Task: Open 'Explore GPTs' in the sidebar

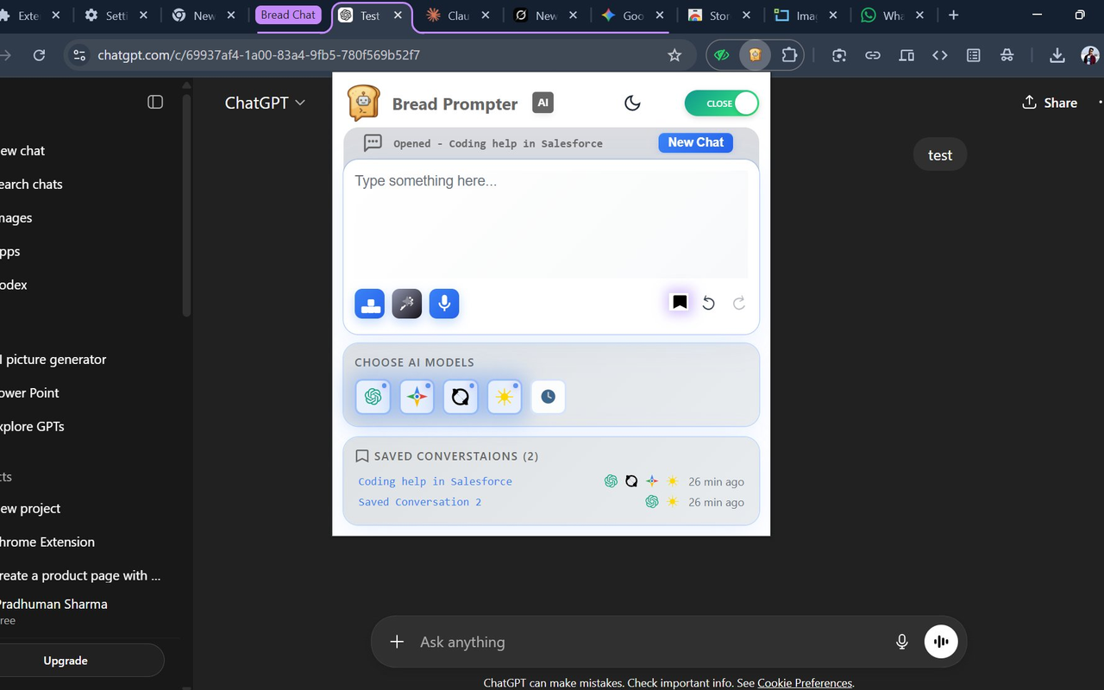Action: (x=33, y=426)
